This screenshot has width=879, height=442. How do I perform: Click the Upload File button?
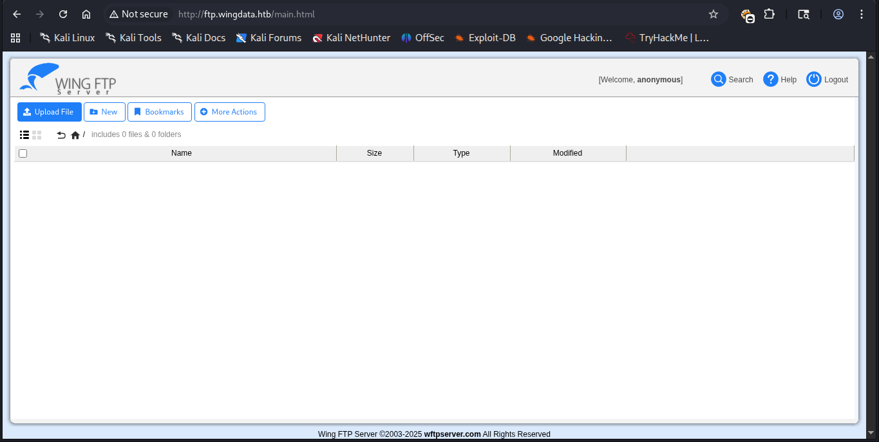tap(50, 112)
